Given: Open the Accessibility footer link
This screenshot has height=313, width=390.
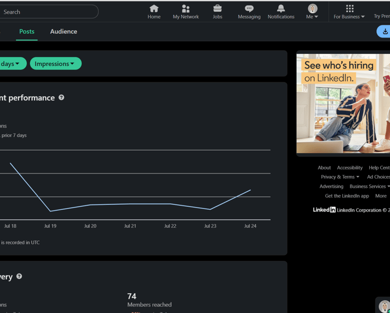Looking at the screenshot, I should pyautogui.click(x=350, y=168).
